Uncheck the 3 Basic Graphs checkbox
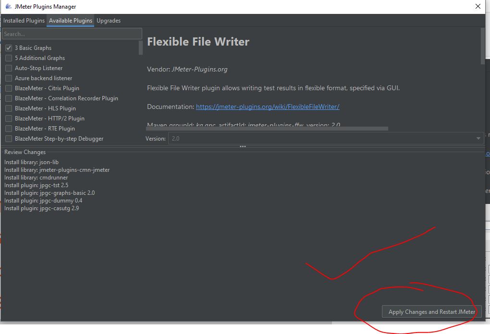490x334 pixels. [9, 48]
